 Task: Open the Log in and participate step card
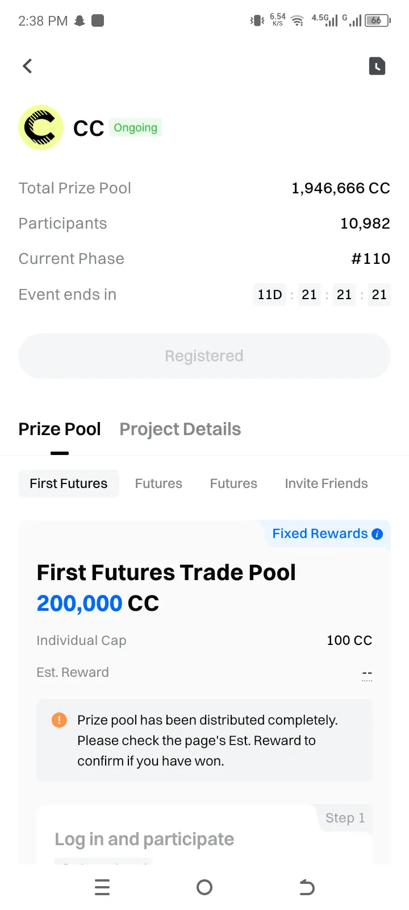[x=204, y=834]
